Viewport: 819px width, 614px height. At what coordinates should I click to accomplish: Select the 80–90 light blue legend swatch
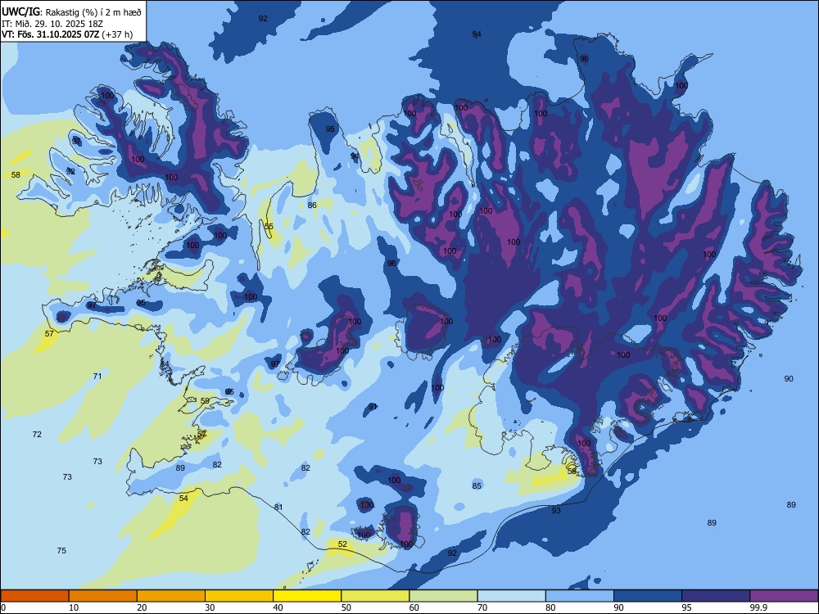tap(580, 596)
